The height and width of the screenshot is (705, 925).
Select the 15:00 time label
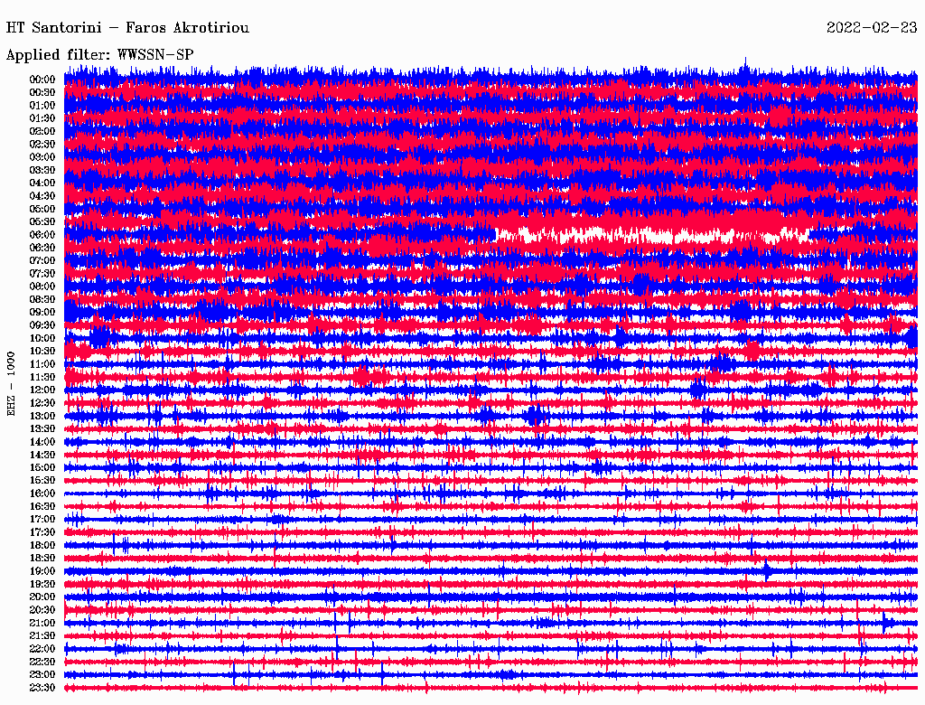click(x=42, y=467)
